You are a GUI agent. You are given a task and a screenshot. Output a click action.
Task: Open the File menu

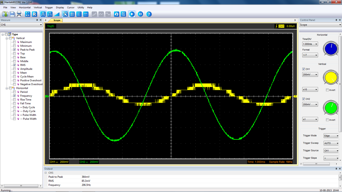(x=5, y=7)
